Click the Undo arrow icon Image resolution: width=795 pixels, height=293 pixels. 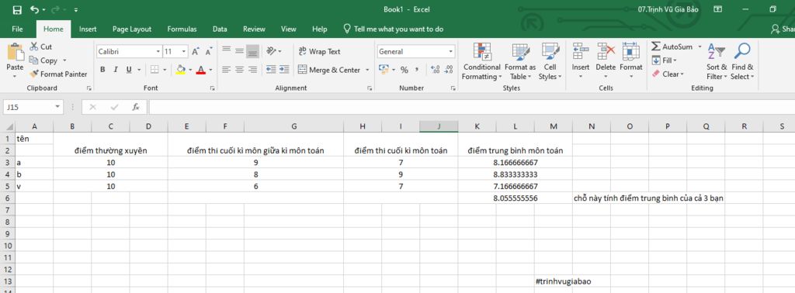[x=34, y=9]
